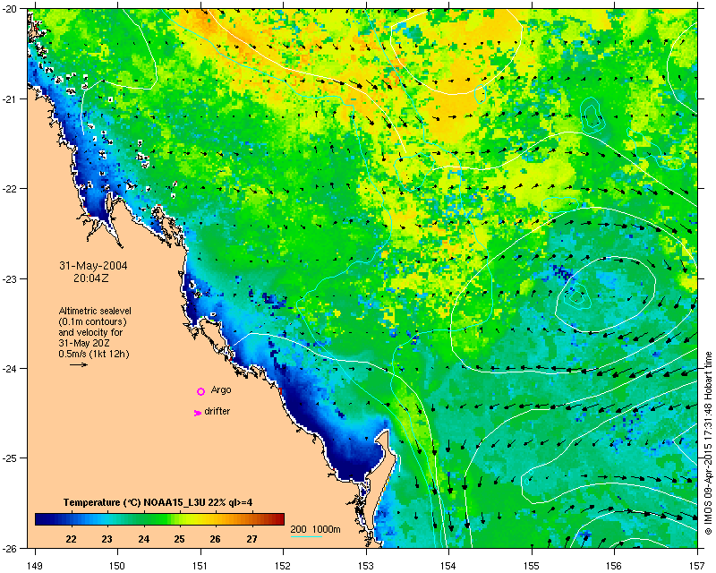
Task: Click the latitude axis label -23
Action: coord(9,278)
